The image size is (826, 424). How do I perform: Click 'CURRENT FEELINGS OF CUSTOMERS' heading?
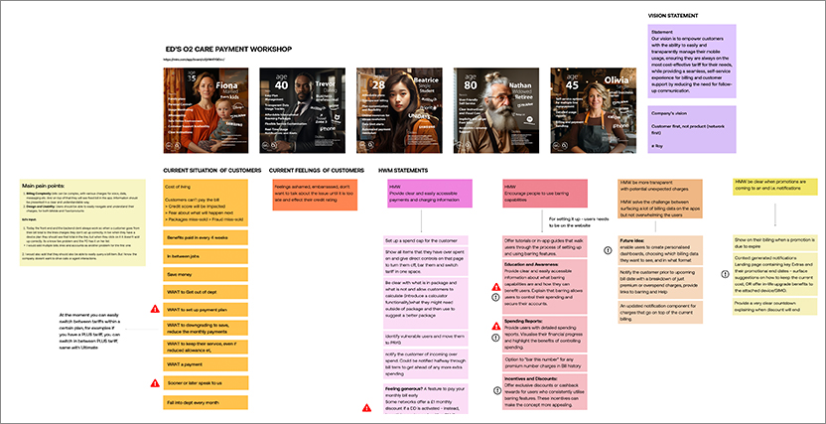(316, 170)
